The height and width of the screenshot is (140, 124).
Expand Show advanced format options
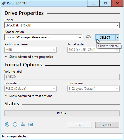pos(29,96)
